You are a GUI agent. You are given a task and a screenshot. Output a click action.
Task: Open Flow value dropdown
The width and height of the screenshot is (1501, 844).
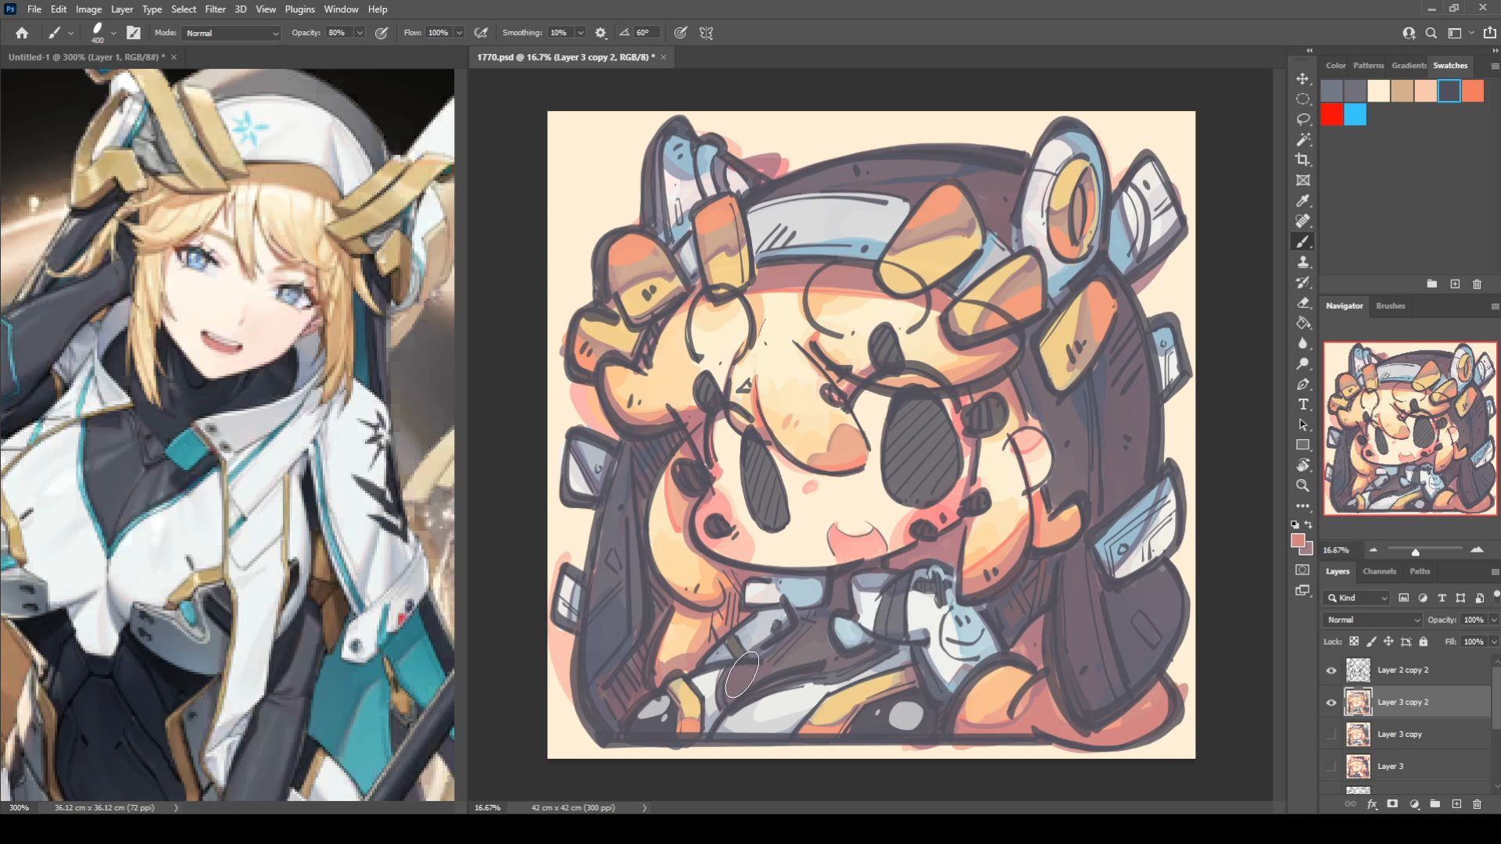459,33
